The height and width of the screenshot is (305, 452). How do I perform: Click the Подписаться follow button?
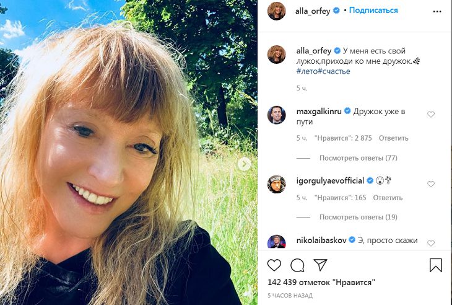pos(373,11)
